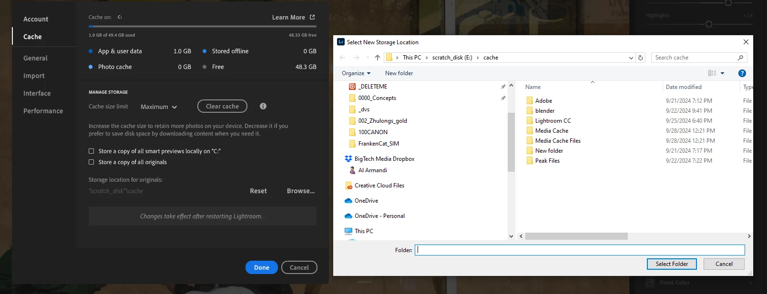Open file dialog help question mark icon
The height and width of the screenshot is (294, 767).
(x=742, y=73)
